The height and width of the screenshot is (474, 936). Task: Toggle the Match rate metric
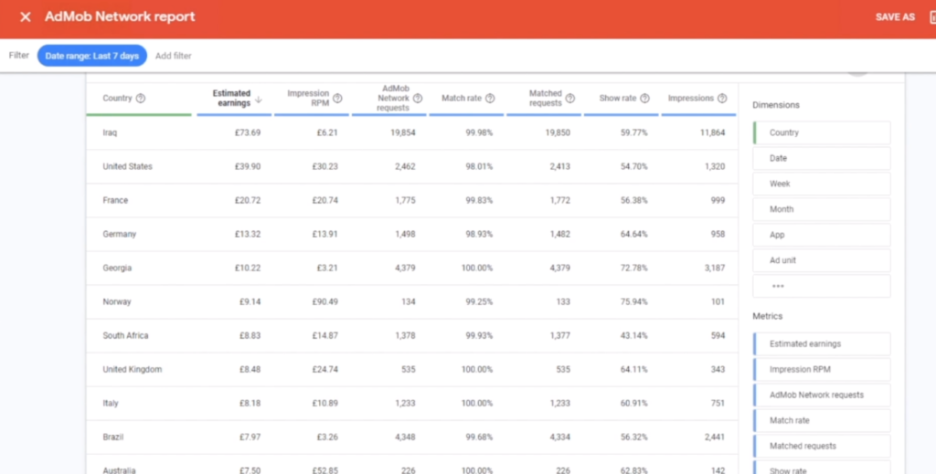click(x=822, y=421)
